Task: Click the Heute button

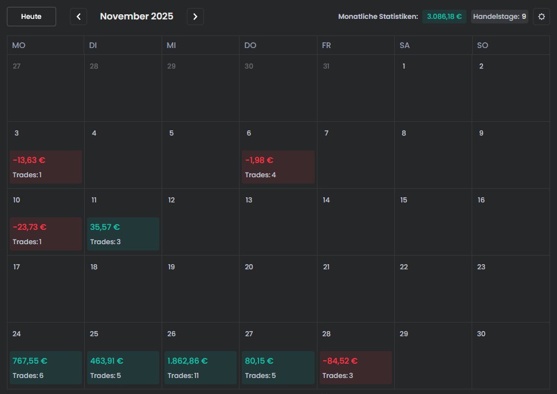Action: [32, 17]
